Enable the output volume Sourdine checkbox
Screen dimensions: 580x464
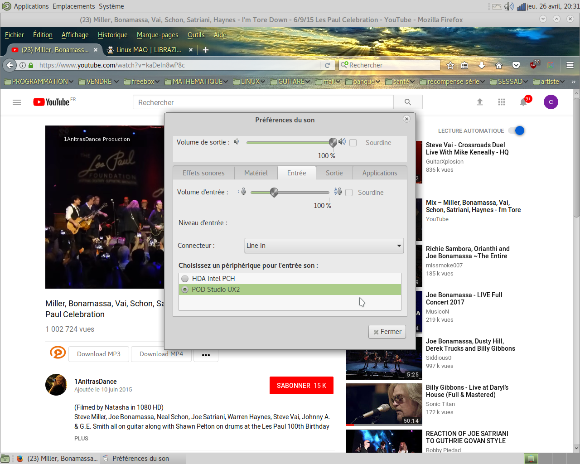[353, 143]
